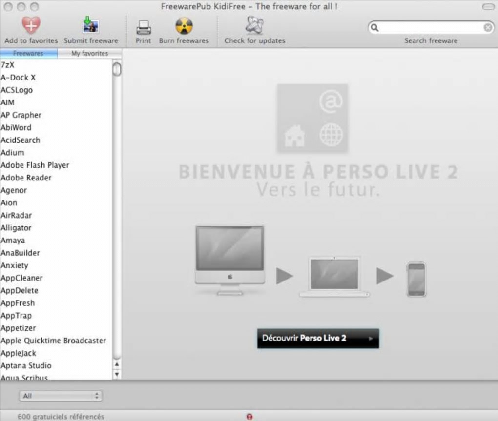The height and width of the screenshot is (421, 498).
Task: Focus the Search freeware input field
Action: 431,28
